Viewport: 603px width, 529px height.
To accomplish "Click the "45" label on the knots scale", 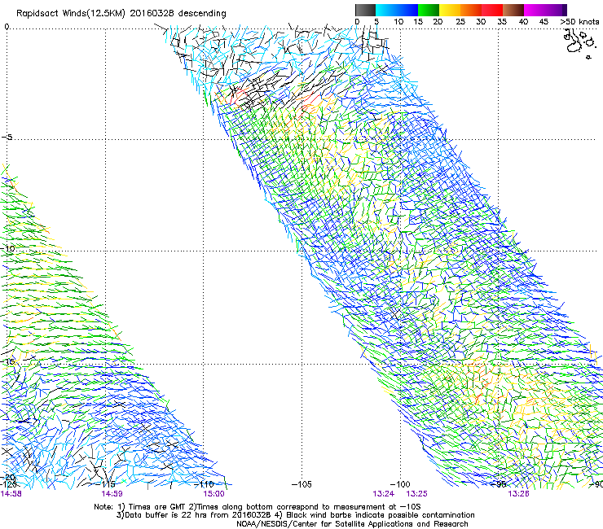I will point(544,22).
